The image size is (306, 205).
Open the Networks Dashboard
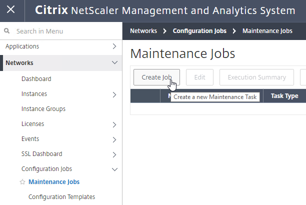36,79
